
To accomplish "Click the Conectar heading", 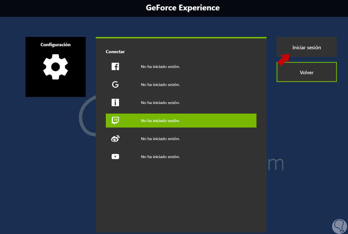I will pos(115,52).
